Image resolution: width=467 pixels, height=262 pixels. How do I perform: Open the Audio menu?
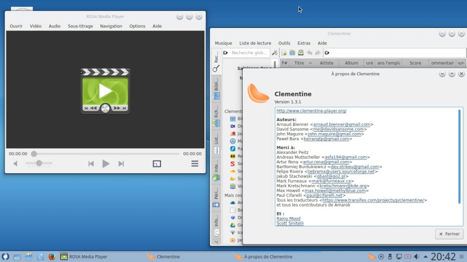coord(54,26)
